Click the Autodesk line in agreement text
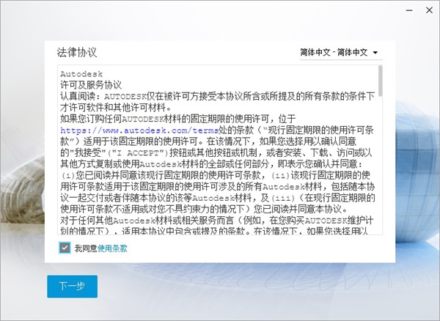The height and width of the screenshot is (321, 440). coord(81,74)
